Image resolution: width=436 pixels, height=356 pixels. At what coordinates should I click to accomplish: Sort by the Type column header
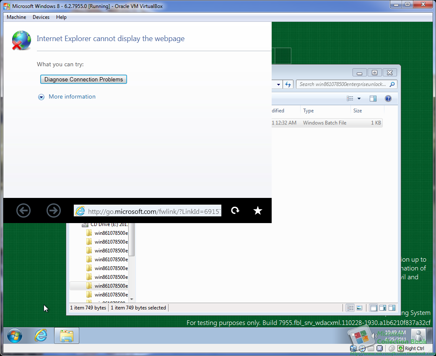pos(325,111)
